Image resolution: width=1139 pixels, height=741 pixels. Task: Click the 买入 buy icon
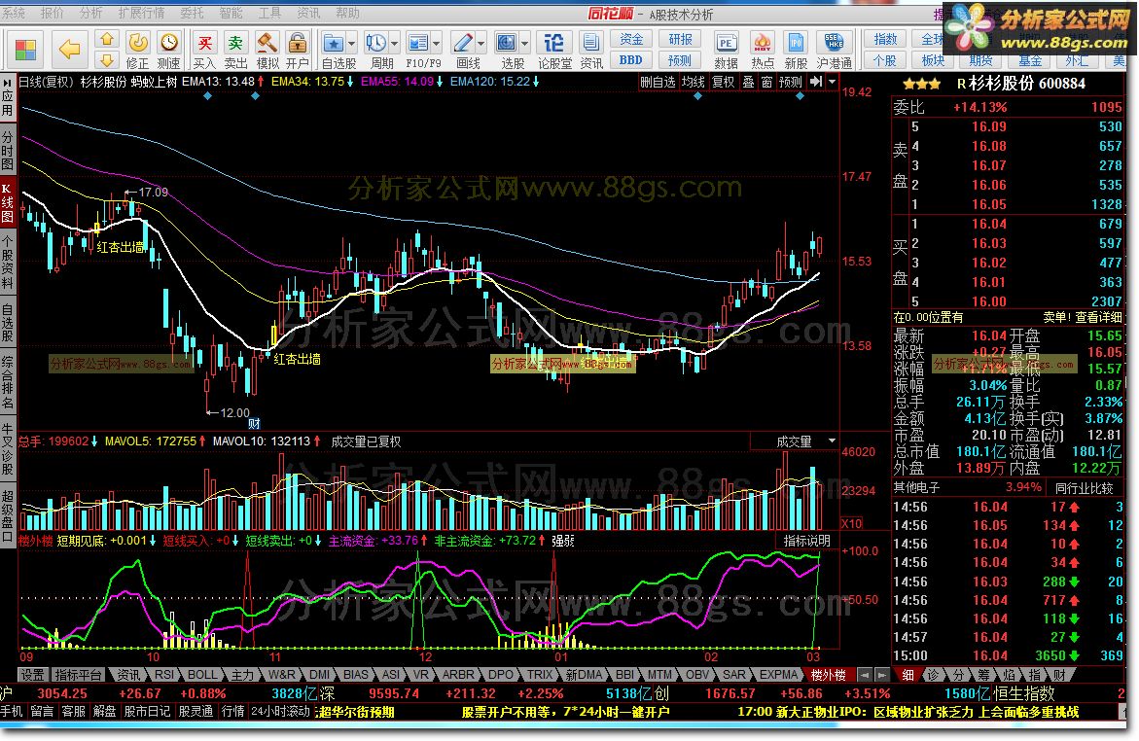pos(205,51)
